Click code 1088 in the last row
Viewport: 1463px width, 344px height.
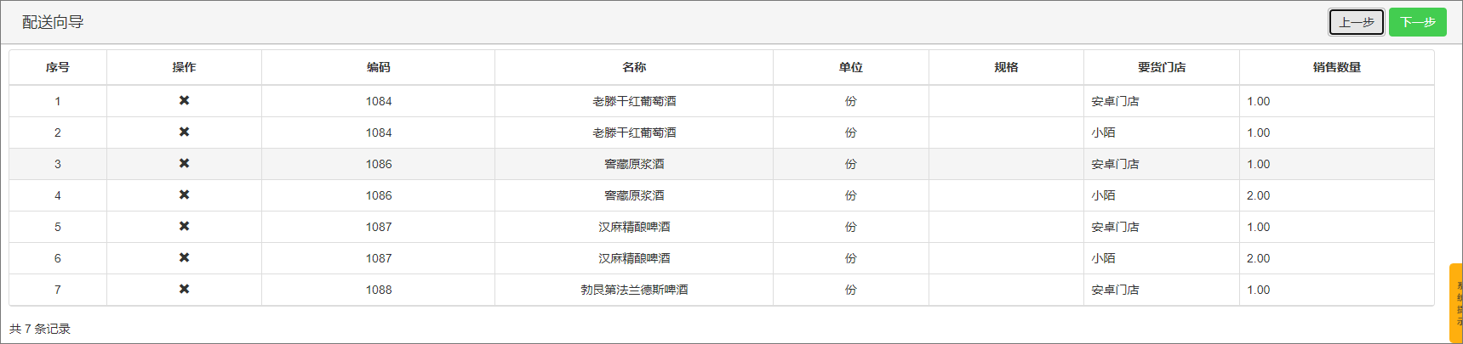point(379,290)
